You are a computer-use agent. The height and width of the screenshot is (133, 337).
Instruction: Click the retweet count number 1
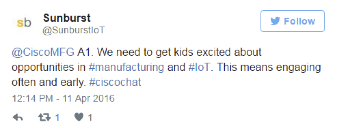(57, 118)
